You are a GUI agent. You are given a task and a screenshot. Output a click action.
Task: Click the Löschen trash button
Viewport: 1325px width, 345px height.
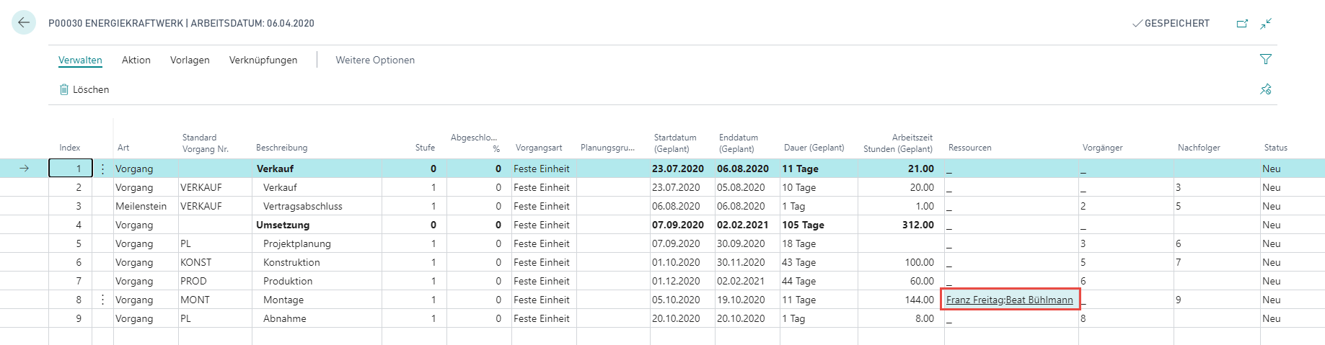(84, 89)
